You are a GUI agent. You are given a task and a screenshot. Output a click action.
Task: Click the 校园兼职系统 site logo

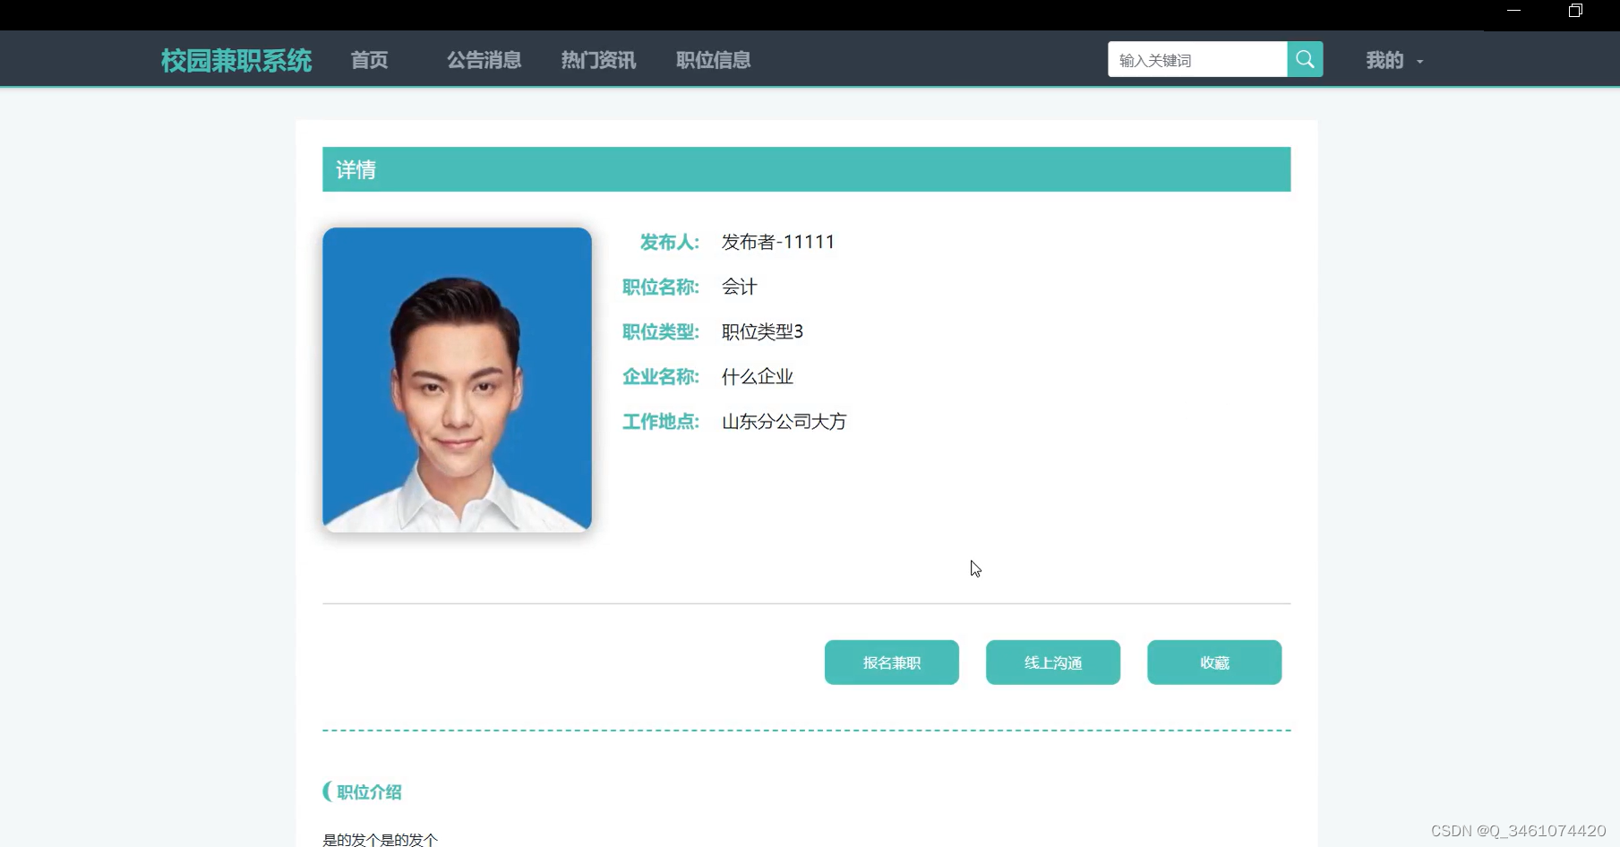click(x=236, y=60)
